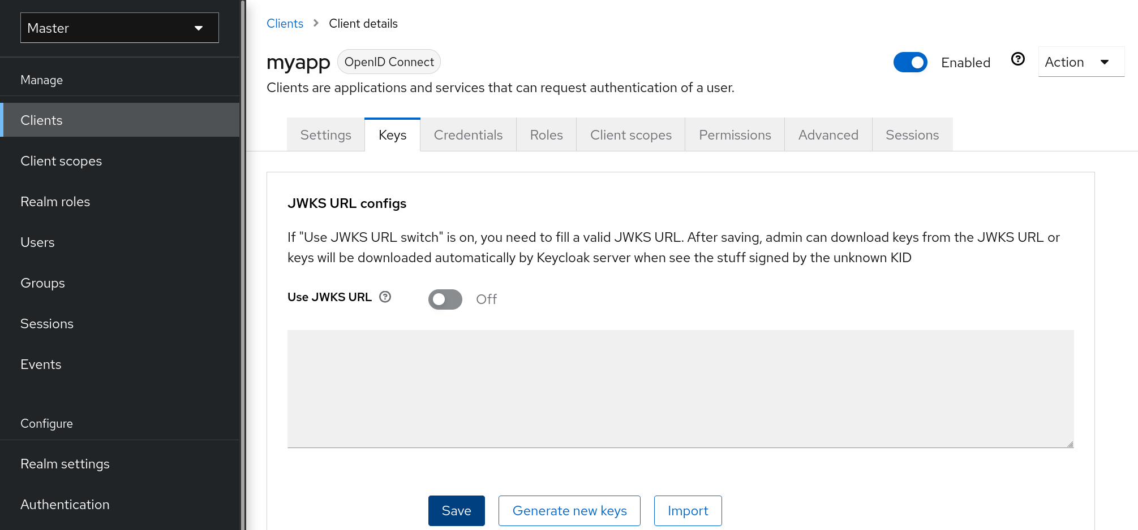
Task: Grab the text area resize handle
Action: (x=1070, y=444)
